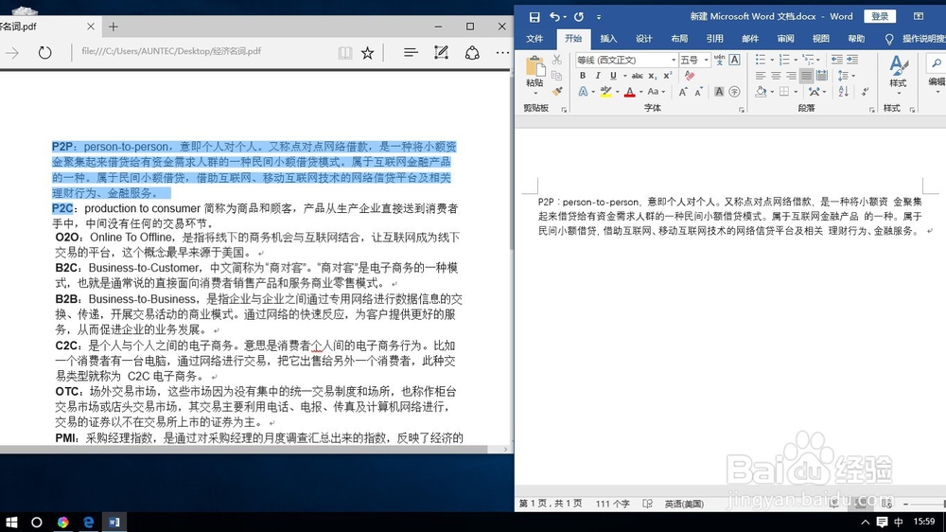Copy selection with the copy icon
Screen dimensions: 946x532
557,76
